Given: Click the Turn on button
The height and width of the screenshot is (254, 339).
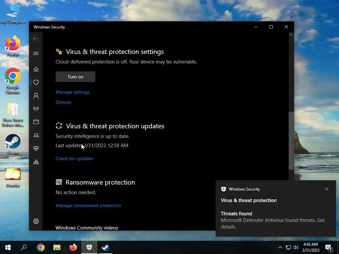Looking at the screenshot, I should tap(75, 77).
